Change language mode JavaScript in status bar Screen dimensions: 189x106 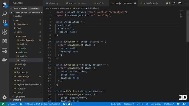(x=156, y=104)
